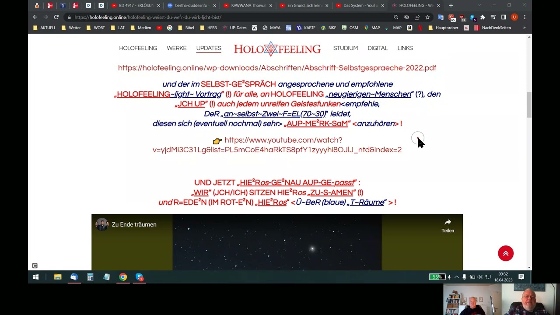Open the Wikipedia W bookmark

[x=254, y=28]
